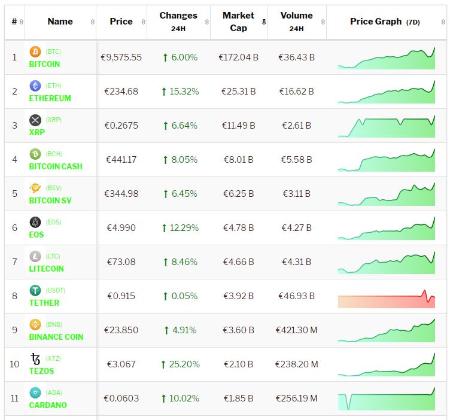Sort table by Market Cap column

click(238, 22)
